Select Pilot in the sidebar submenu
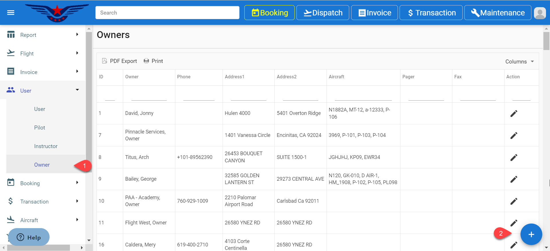550x251 pixels. (40, 128)
